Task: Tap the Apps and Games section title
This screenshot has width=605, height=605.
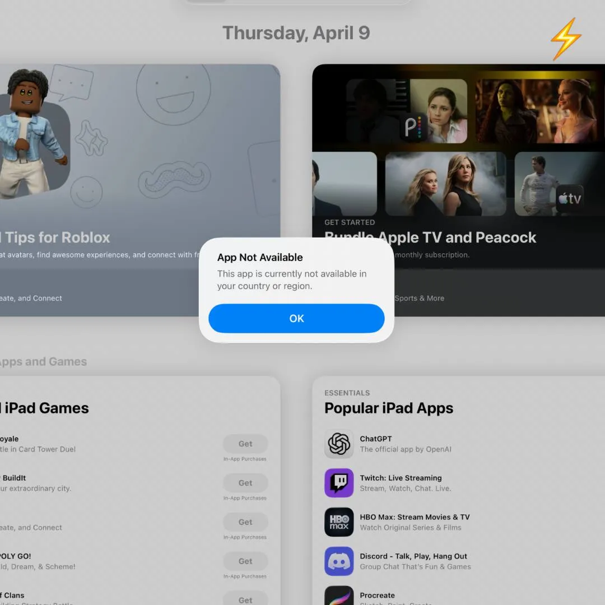Action: [x=43, y=361]
